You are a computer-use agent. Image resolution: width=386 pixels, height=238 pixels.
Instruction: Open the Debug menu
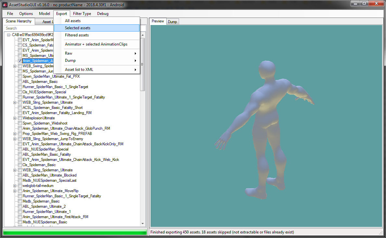pos(103,14)
